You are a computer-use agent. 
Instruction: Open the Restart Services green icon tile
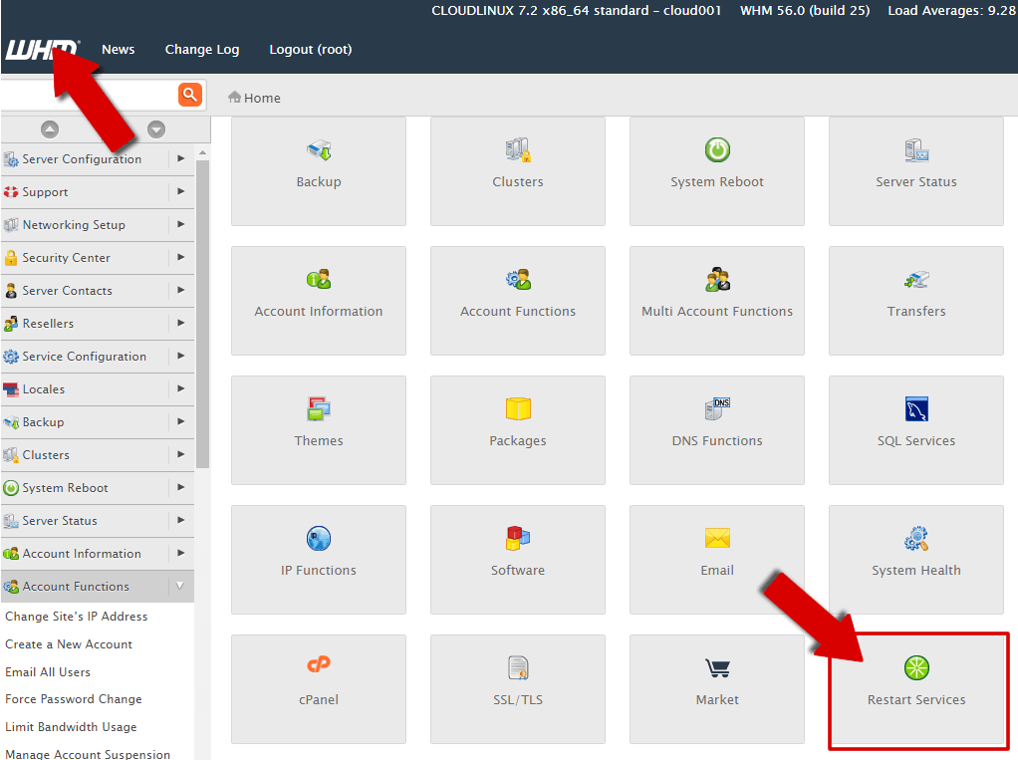coord(916,667)
